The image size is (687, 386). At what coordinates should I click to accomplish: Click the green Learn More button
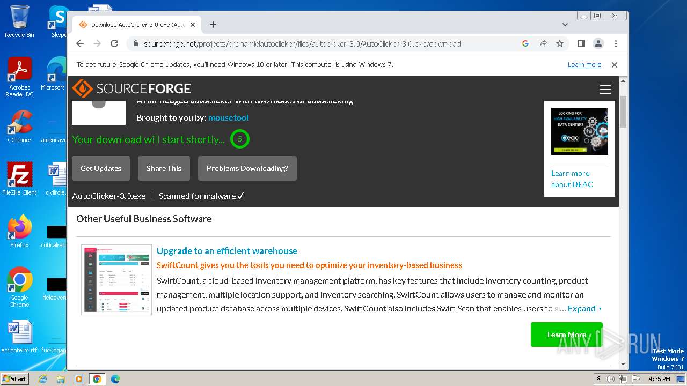[x=567, y=335]
